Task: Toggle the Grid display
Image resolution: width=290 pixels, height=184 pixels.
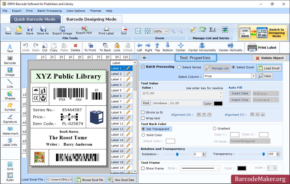Action: [x=10, y=166]
